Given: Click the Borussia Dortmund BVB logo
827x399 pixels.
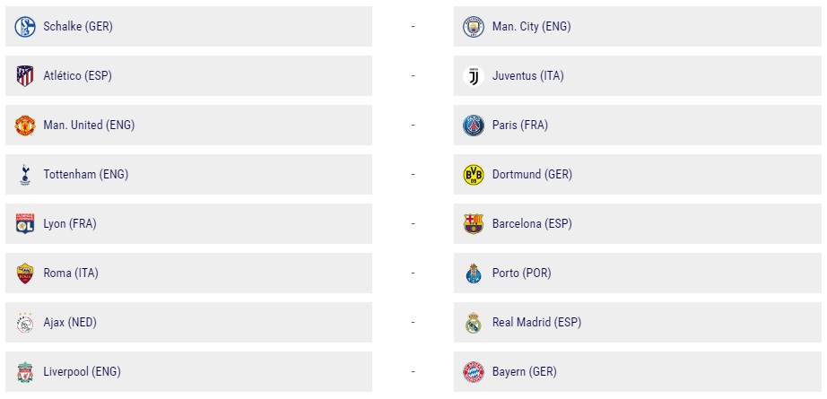Looking at the screenshot, I should [474, 175].
